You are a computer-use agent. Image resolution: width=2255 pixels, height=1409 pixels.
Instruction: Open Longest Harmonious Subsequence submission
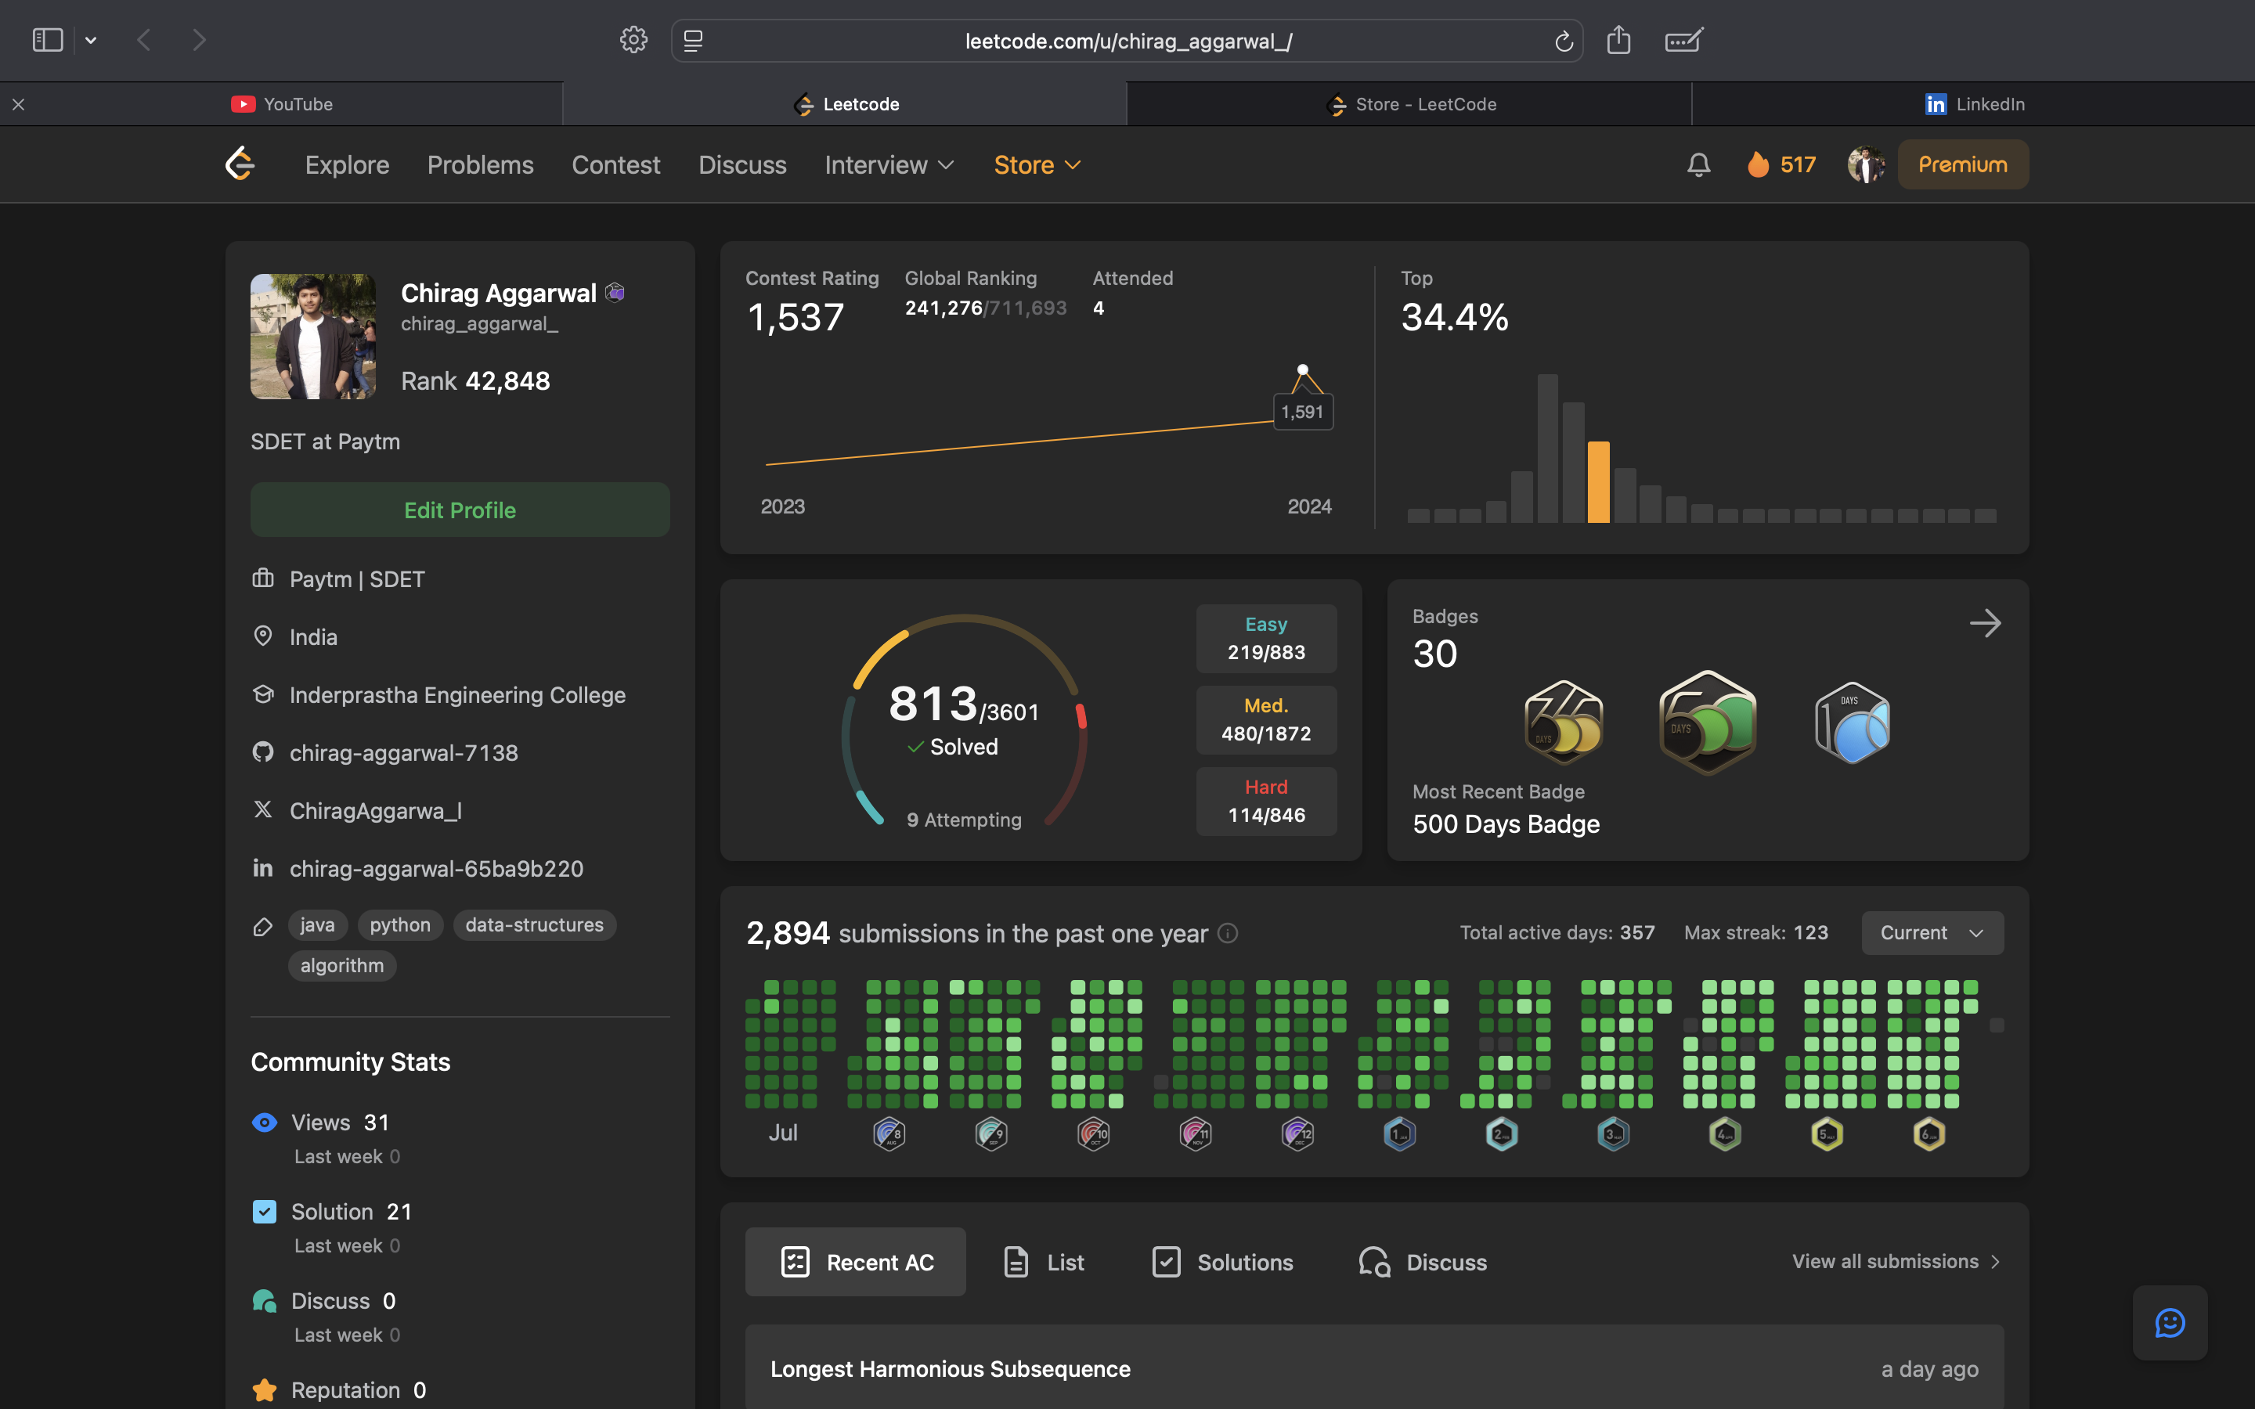tap(950, 1369)
